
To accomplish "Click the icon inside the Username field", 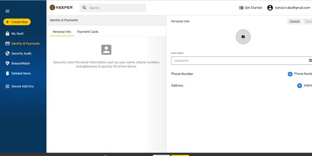I will (x=310, y=61).
